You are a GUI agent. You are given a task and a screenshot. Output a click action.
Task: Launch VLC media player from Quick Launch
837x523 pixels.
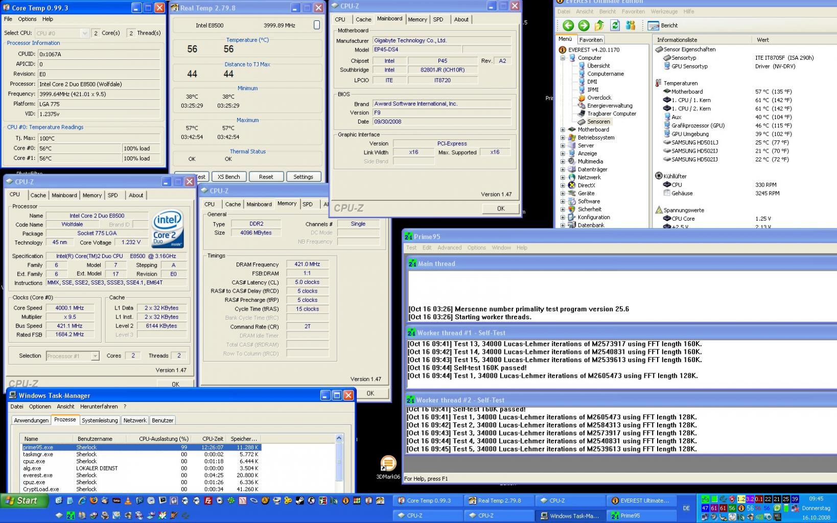(128, 501)
